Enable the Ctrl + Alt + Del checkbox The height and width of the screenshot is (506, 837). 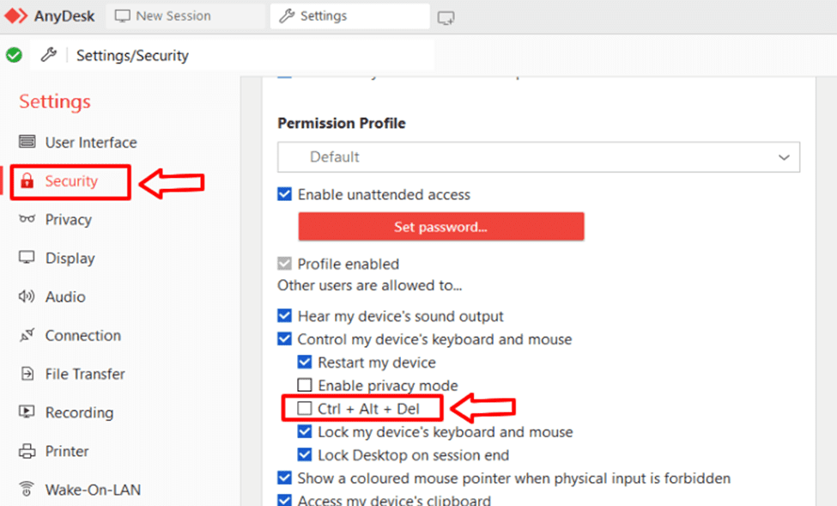click(x=304, y=409)
